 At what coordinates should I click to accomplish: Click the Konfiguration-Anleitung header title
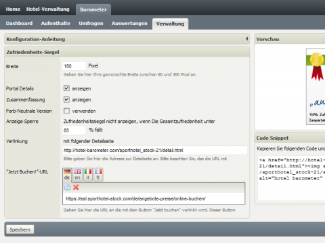coord(36,39)
